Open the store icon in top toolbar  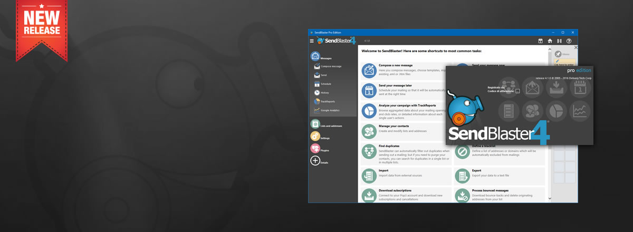[x=541, y=41]
